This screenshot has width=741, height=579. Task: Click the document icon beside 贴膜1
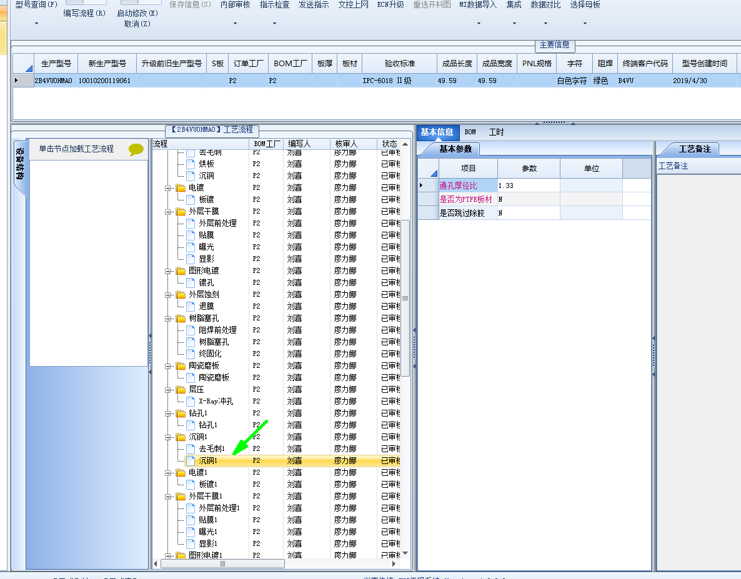pyautogui.click(x=191, y=520)
